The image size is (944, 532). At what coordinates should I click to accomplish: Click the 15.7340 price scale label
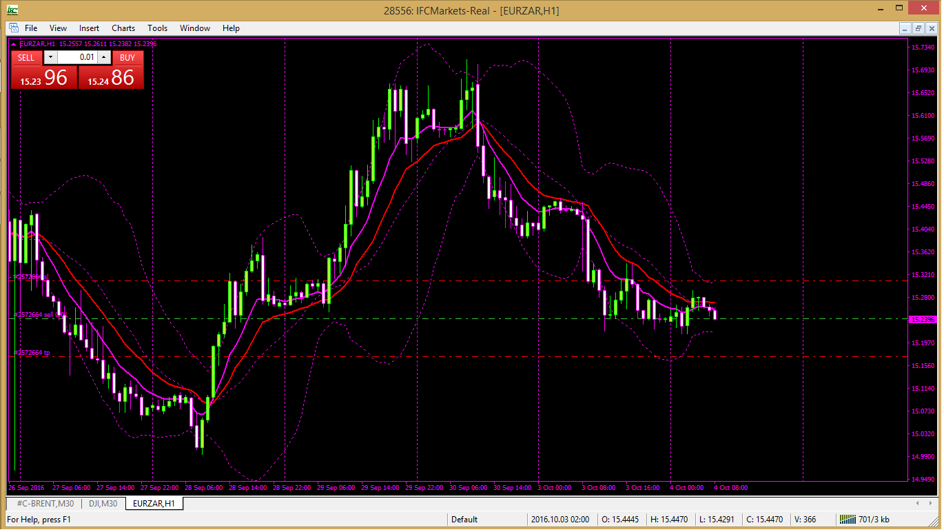(922, 48)
